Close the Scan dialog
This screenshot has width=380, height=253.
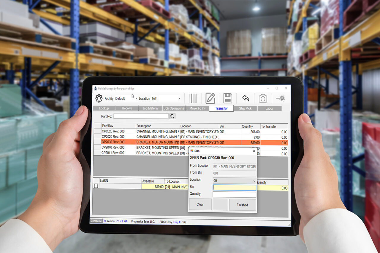(x=254, y=151)
